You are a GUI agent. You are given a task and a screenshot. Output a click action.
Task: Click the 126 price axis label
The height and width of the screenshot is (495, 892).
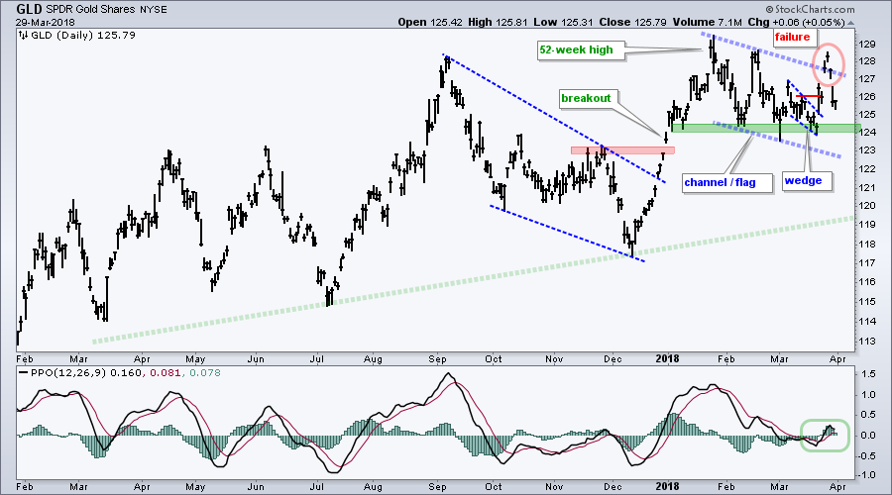(867, 97)
